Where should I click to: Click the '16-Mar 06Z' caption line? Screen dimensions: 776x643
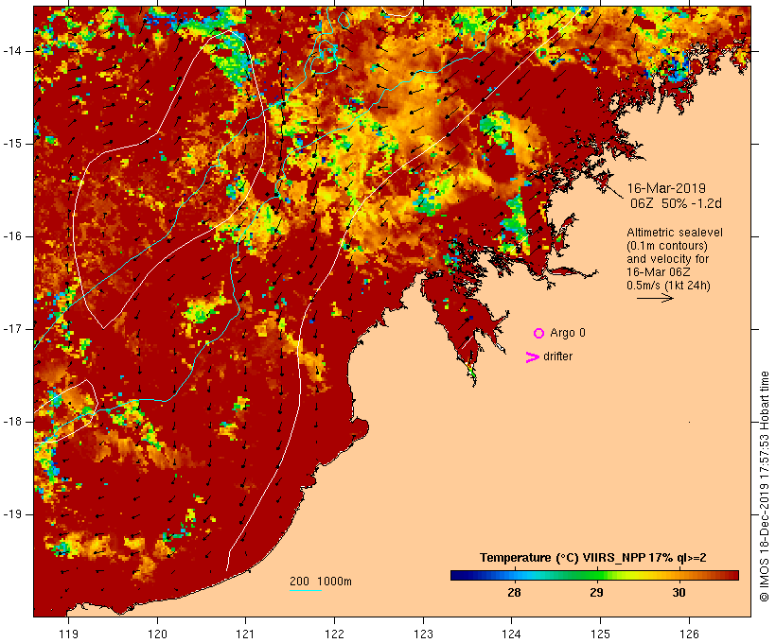[659, 272]
